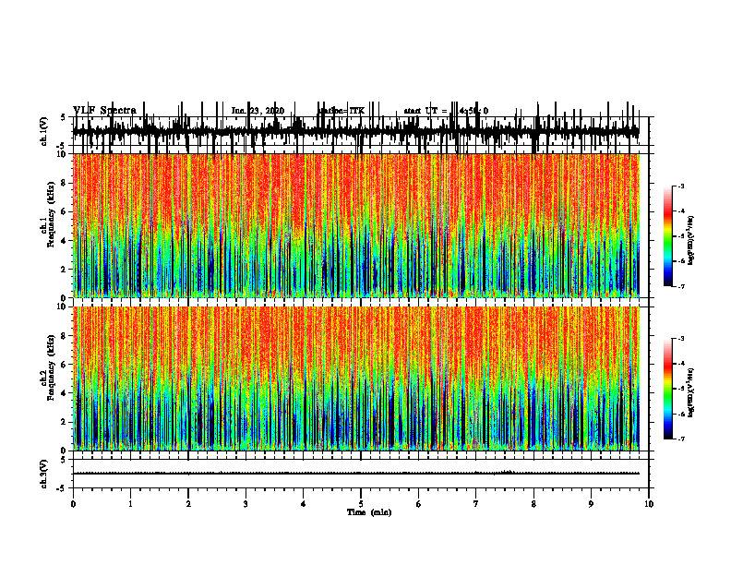Click the ch.1 colorbar log(PSD) unit label
This screenshot has height=565, width=731.
click(x=690, y=241)
